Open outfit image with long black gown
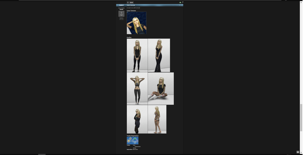Image resolution: width=303 pixels, height=155 pixels. (x=159, y=56)
